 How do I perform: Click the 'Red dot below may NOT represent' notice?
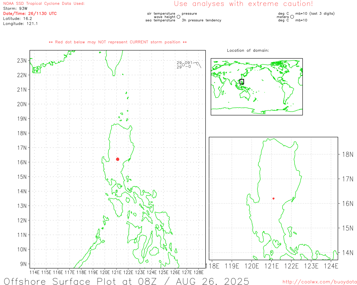[118, 42]
